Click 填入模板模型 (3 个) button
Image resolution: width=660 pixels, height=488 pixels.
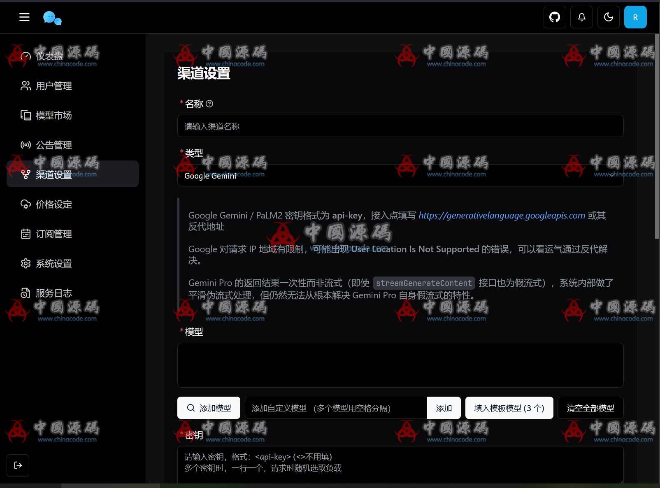[x=509, y=408]
